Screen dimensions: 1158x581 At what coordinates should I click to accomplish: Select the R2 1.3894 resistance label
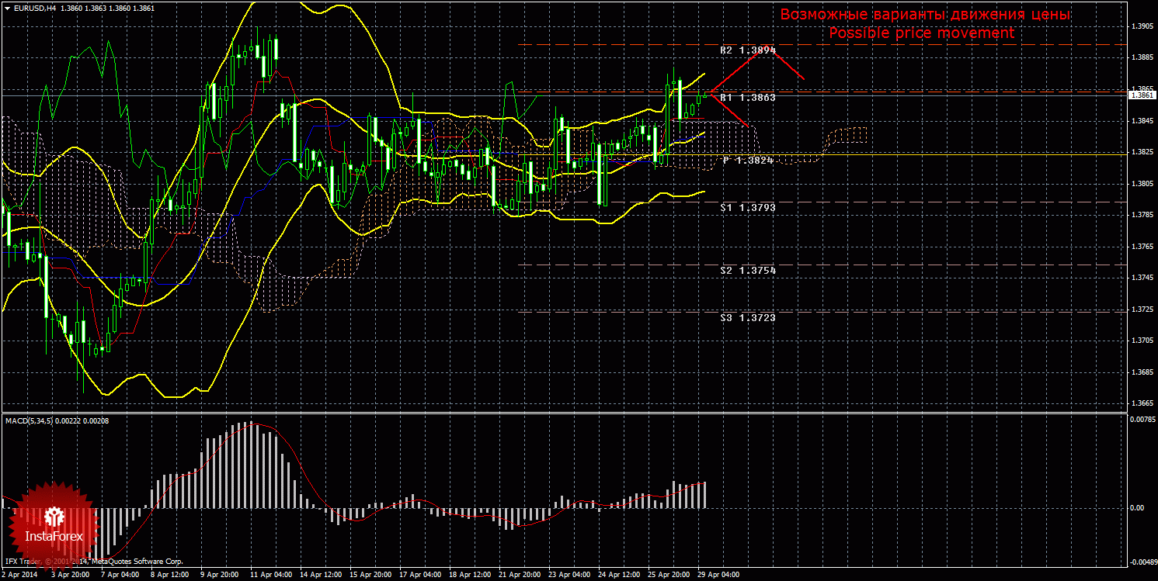[747, 50]
